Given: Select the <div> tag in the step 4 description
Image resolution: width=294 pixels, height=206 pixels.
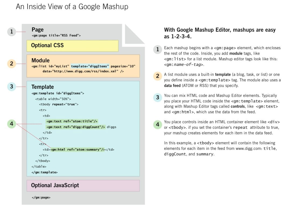Looking at the screenshot, I should click(274, 122).
